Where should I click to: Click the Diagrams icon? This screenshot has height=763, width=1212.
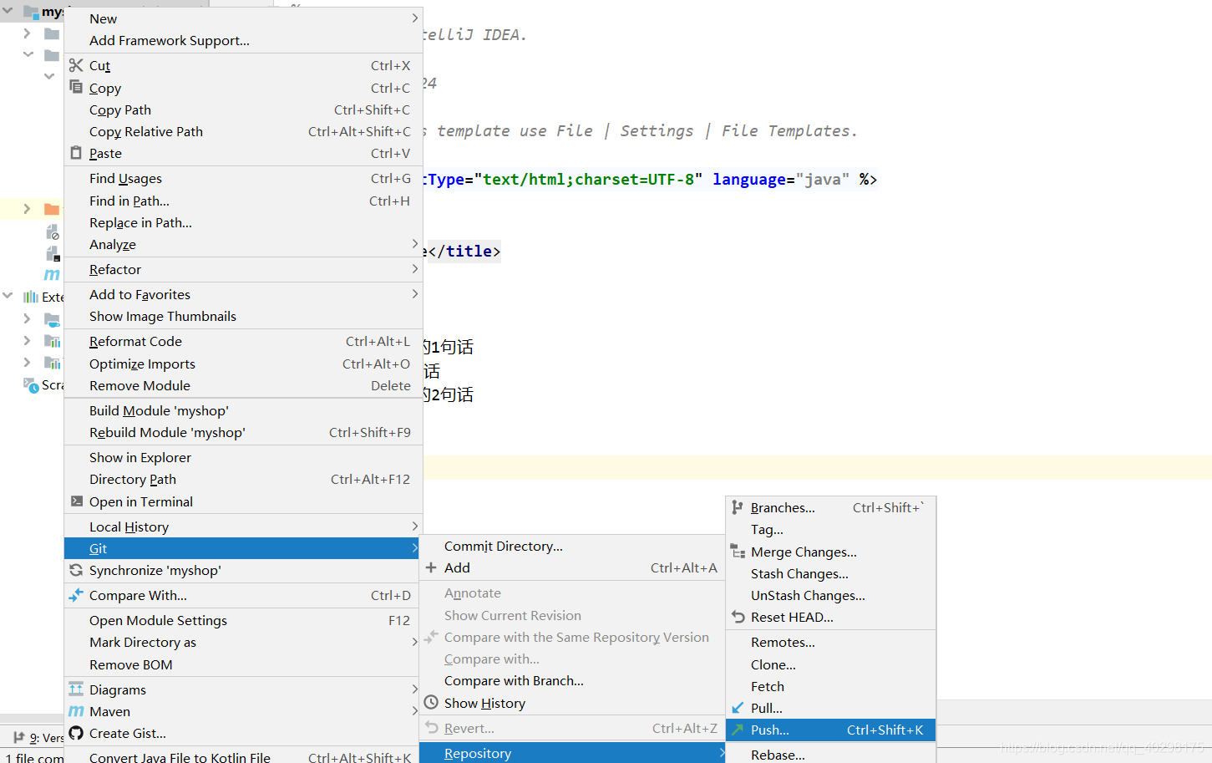pos(76,689)
